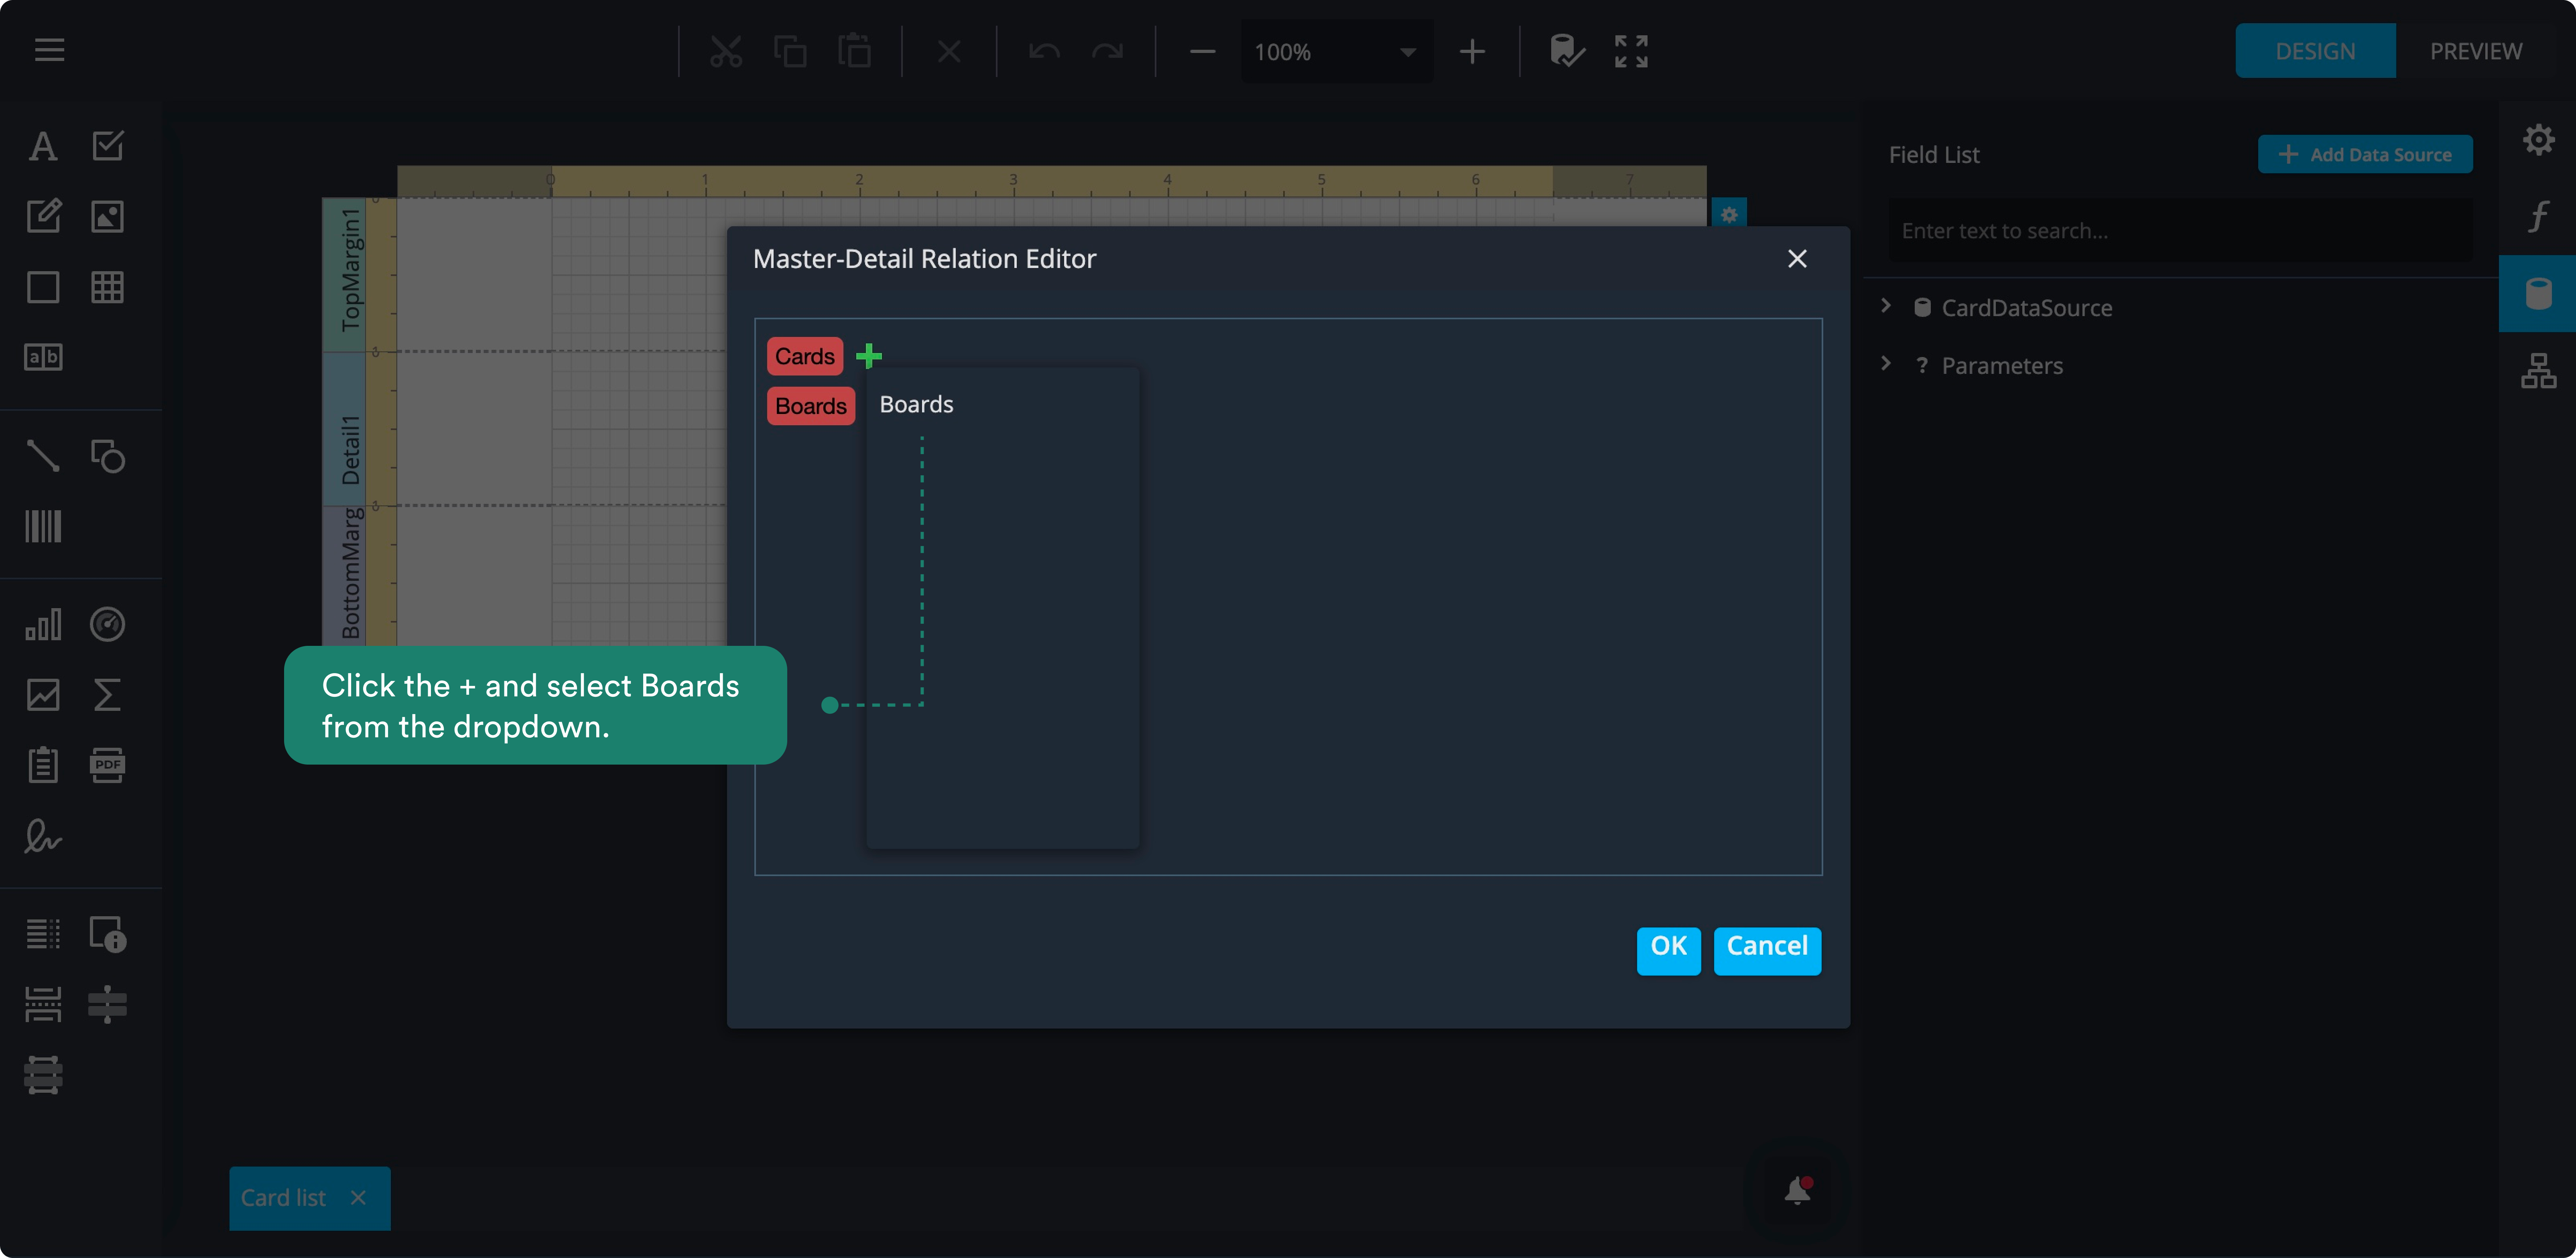Select the Character Comb tool
The width and height of the screenshot is (2576, 1258).
click(x=43, y=357)
